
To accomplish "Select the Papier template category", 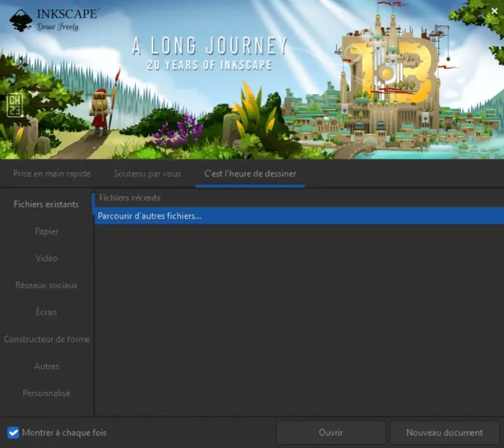I will 47,231.
